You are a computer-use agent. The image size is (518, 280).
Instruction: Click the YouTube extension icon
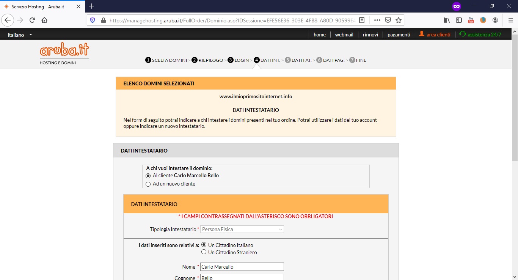471,20
